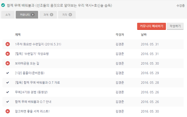Click date 2016. 05. 28 in the list
Screen dimensions: 187x117
pyautogui.click(x=150, y=82)
